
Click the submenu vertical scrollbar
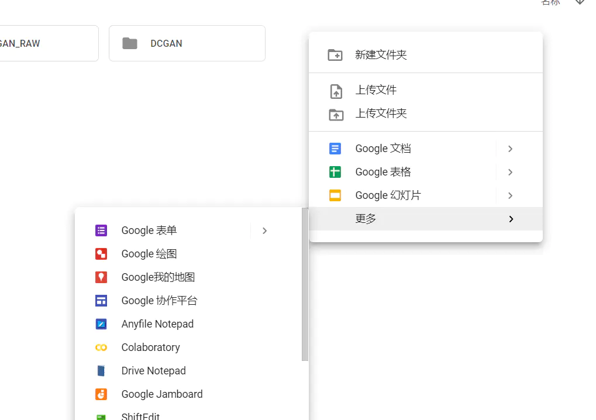[x=305, y=284]
